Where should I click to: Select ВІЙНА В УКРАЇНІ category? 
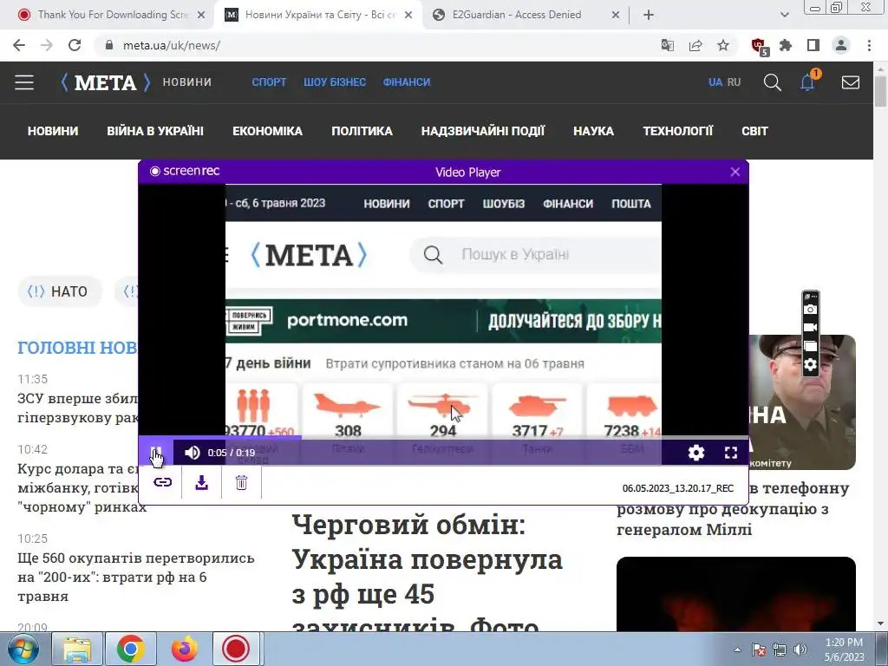point(155,131)
